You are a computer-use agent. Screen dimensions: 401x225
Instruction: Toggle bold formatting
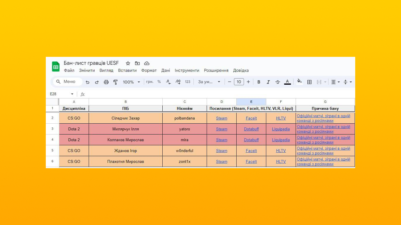259,82
